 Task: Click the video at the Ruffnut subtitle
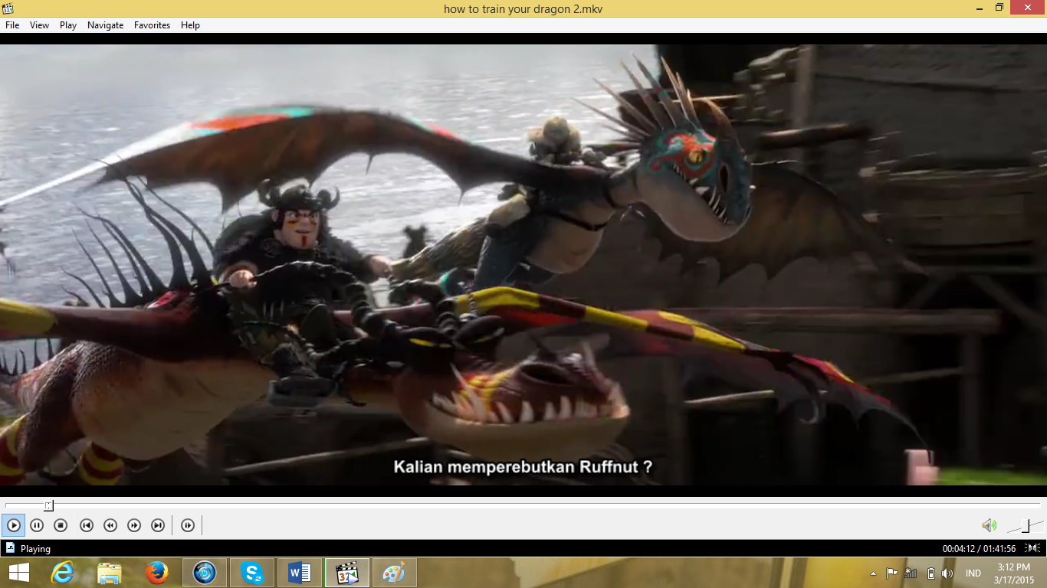(523, 466)
